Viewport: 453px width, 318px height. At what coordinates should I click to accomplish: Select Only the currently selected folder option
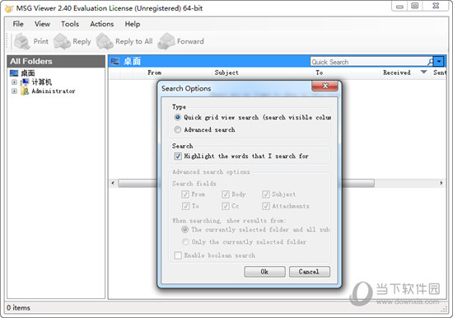point(185,241)
